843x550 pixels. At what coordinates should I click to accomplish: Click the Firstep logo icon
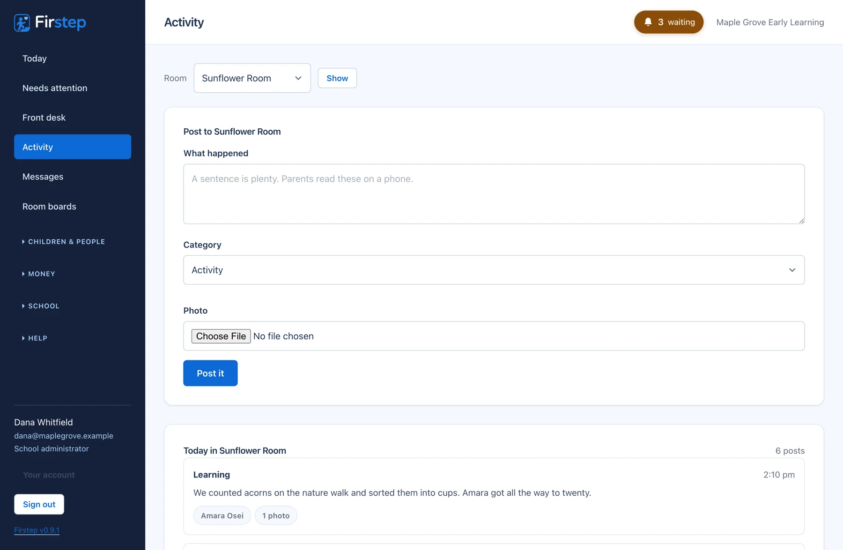click(x=22, y=22)
